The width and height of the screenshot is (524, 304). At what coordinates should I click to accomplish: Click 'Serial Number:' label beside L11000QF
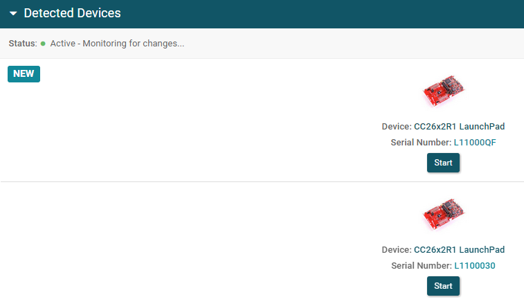point(421,143)
